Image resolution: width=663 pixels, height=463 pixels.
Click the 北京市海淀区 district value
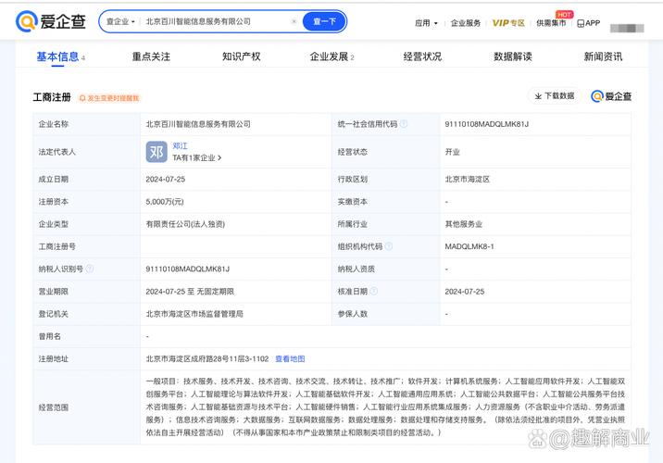coord(468,179)
